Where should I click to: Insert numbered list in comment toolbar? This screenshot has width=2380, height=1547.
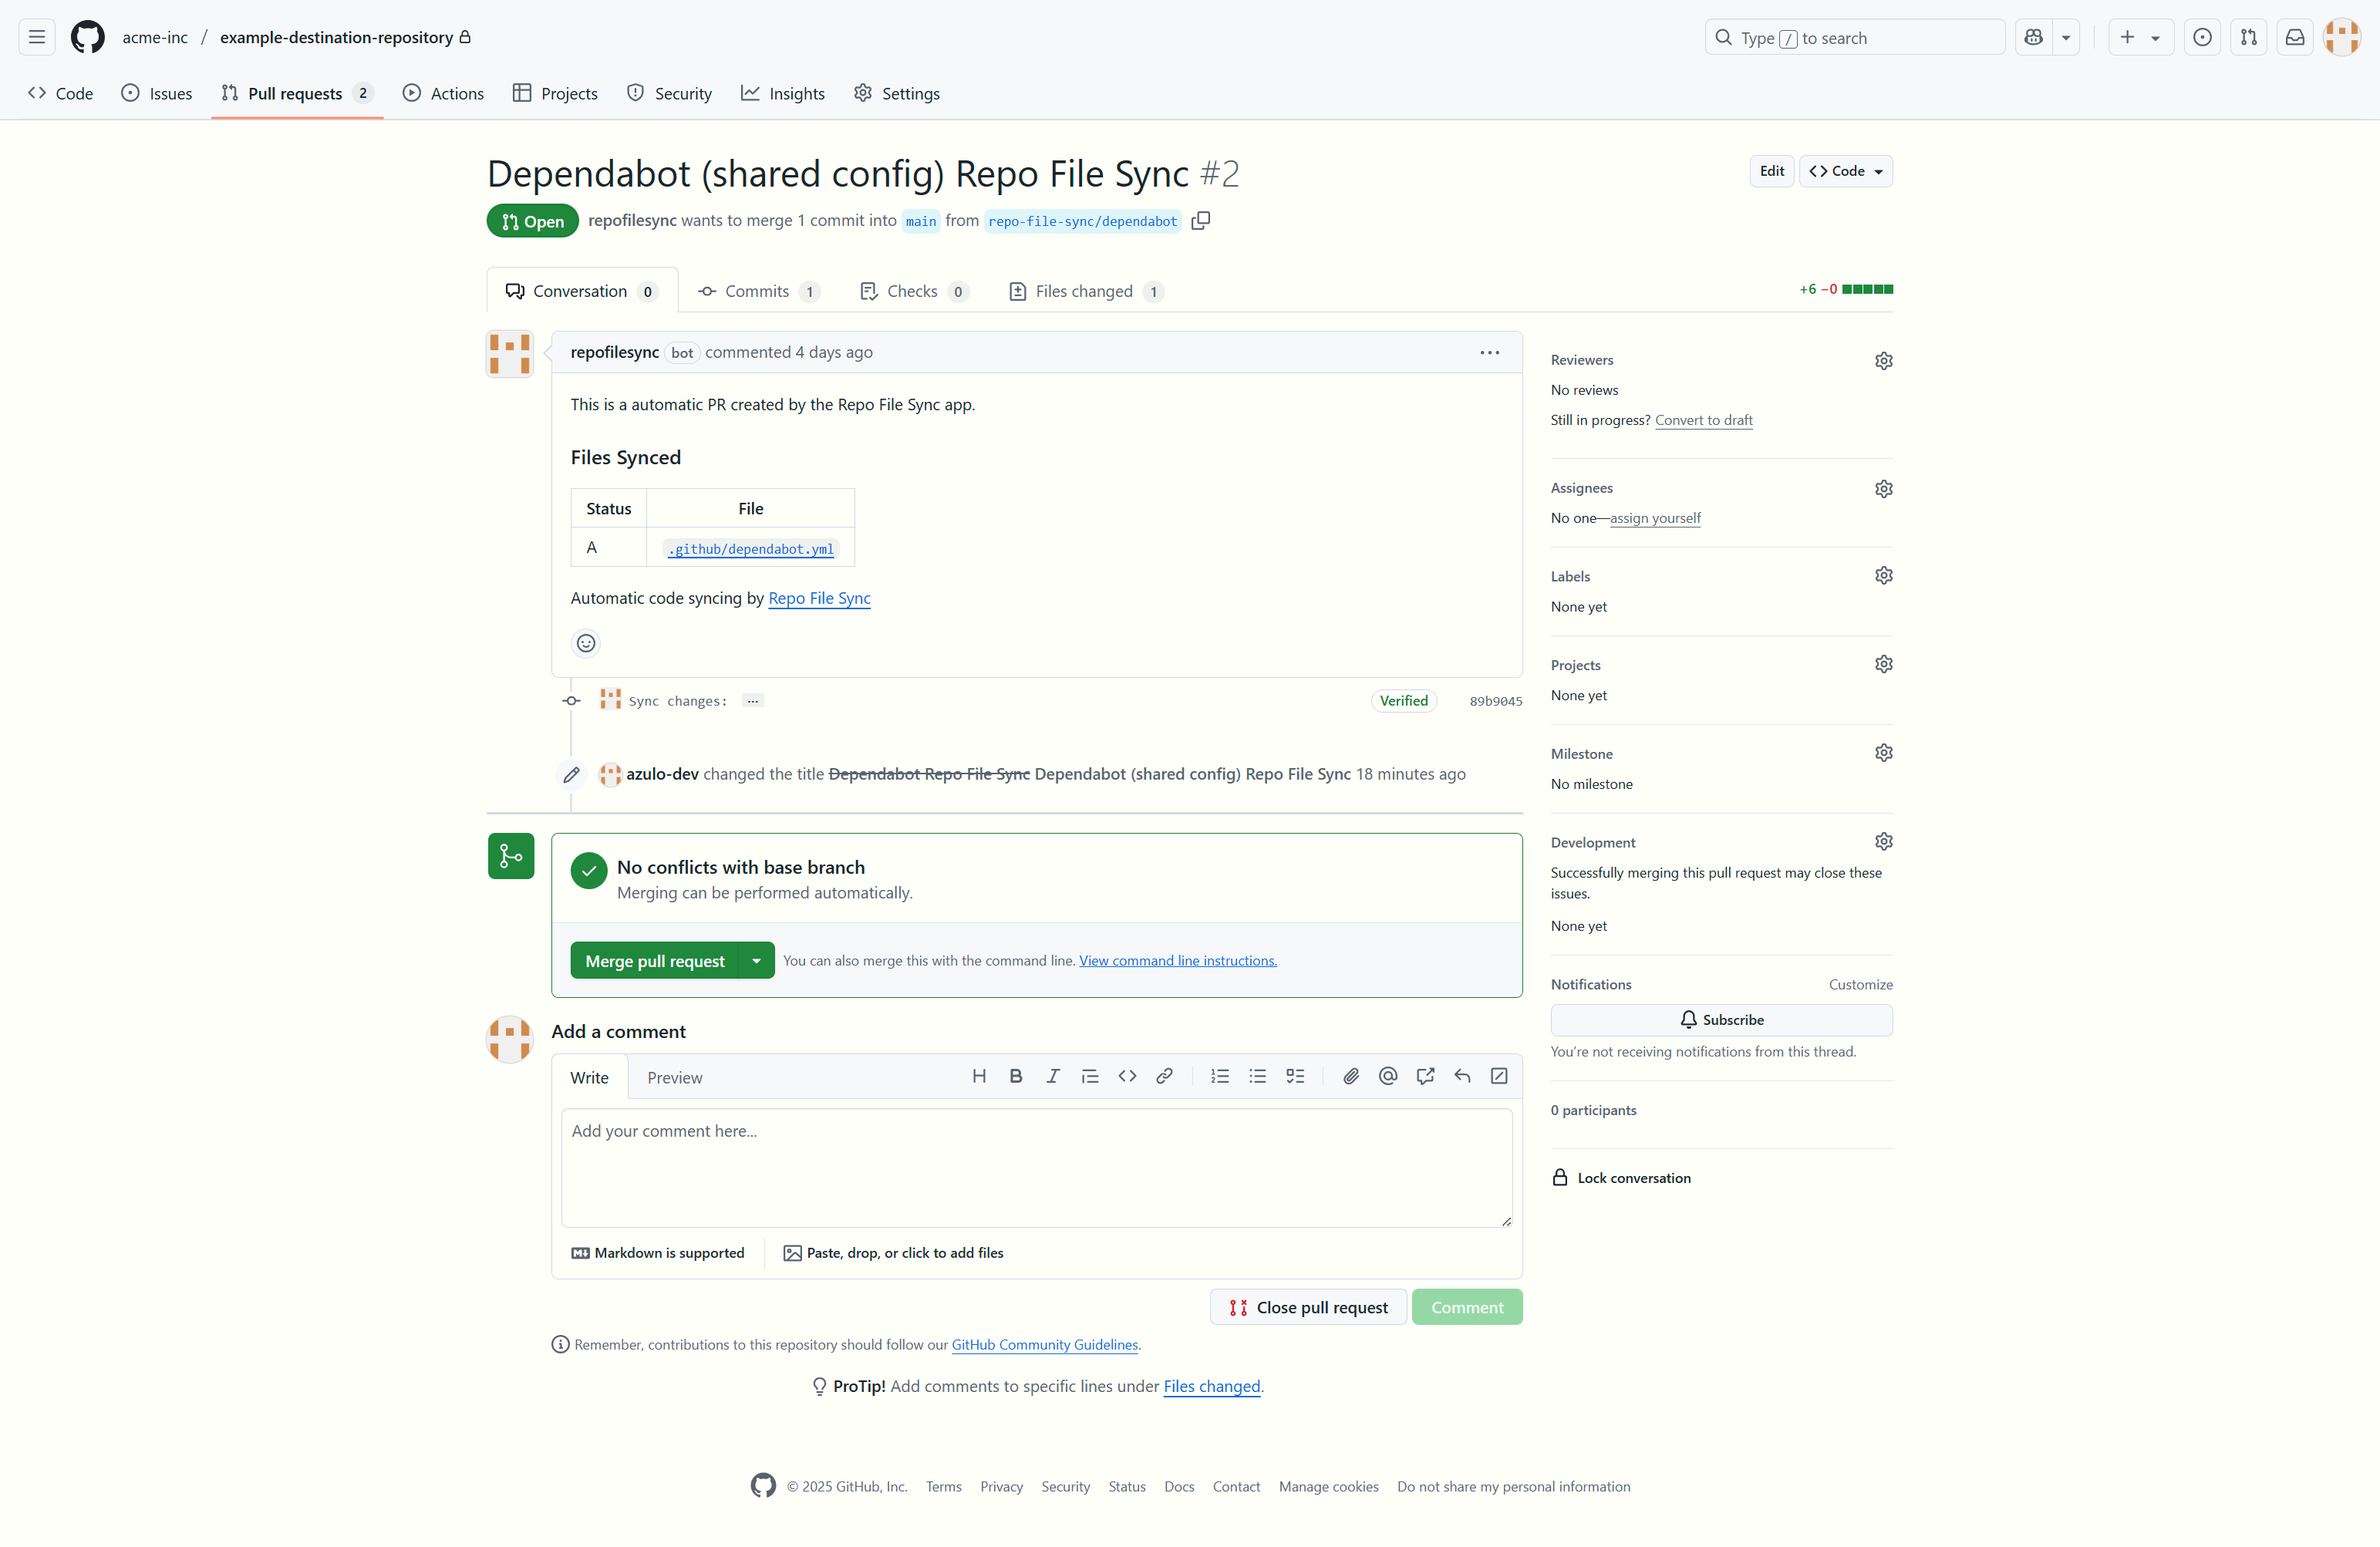click(x=1220, y=1076)
